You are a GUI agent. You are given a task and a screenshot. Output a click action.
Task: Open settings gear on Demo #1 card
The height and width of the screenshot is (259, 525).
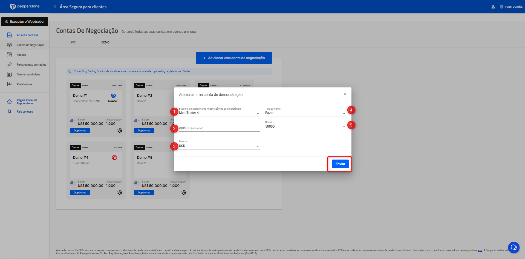pyautogui.click(x=120, y=130)
